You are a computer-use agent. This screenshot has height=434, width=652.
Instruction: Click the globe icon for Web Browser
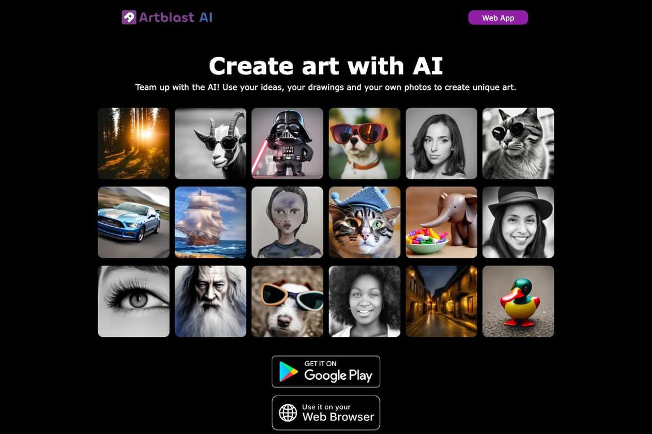(x=288, y=413)
